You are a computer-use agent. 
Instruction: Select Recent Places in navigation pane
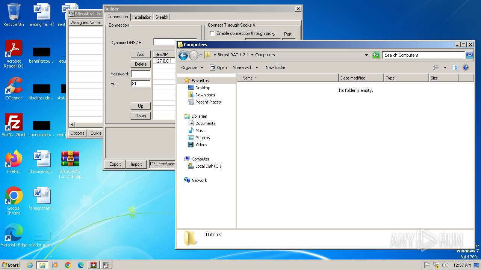(x=208, y=102)
